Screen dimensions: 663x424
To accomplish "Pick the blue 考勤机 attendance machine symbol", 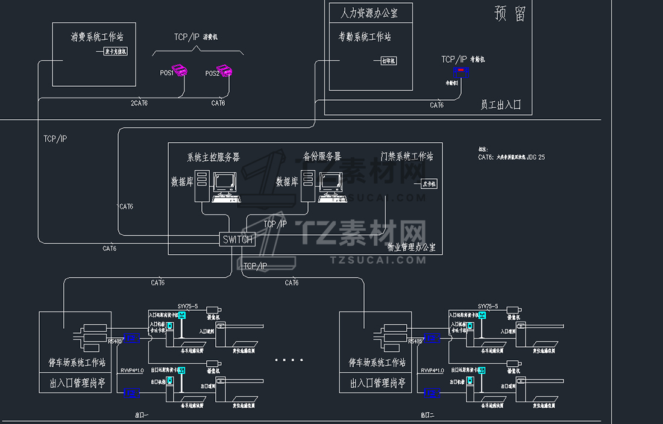I will pos(461,72).
